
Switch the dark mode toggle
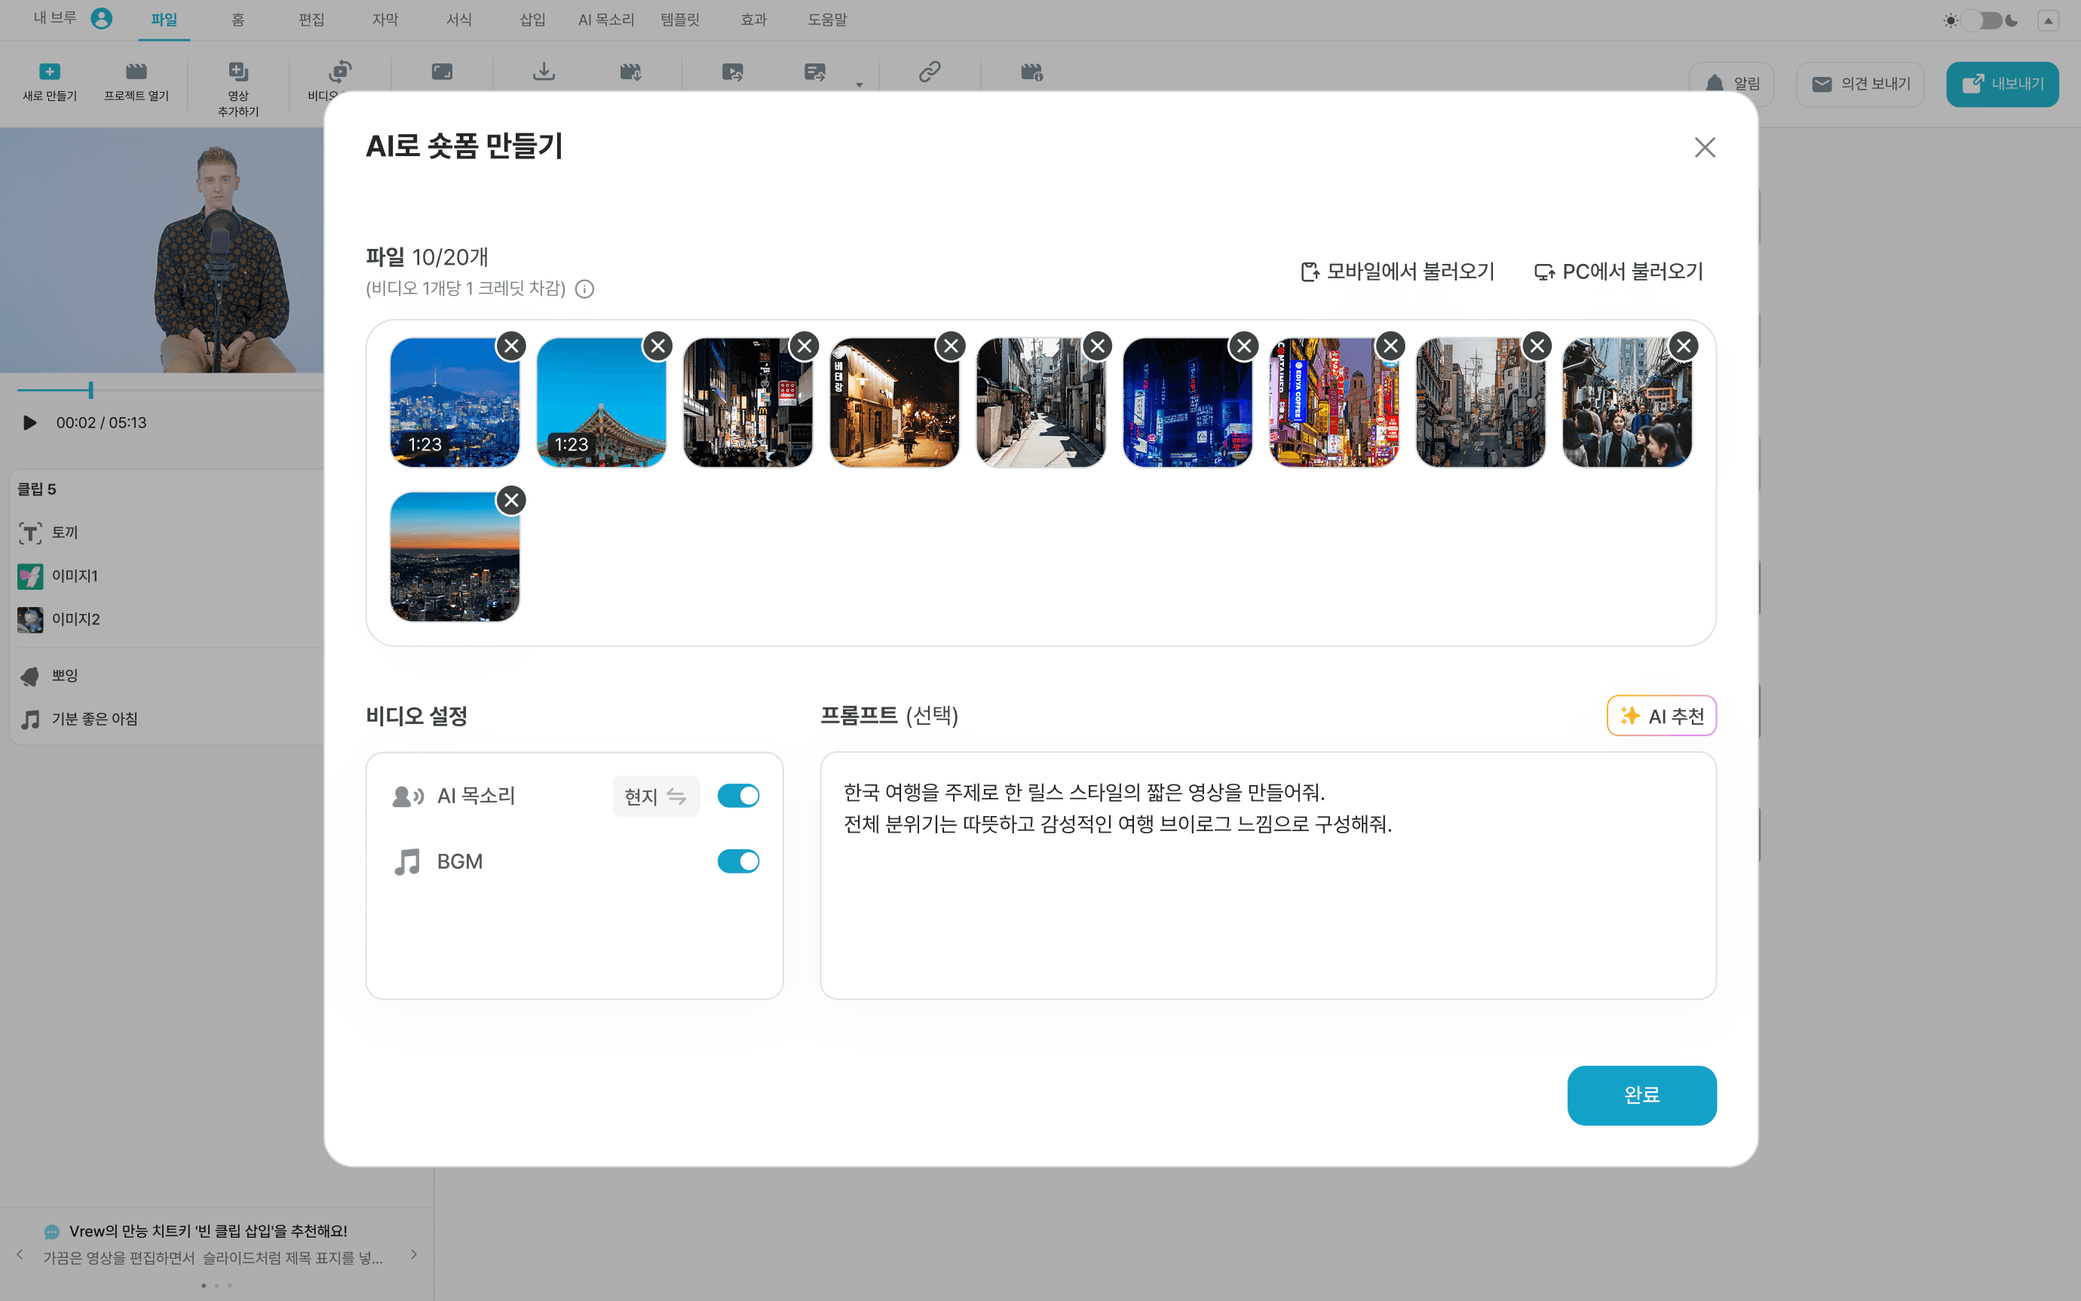[x=1981, y=20]
